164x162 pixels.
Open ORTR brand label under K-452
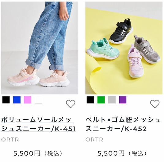[94, 140]
